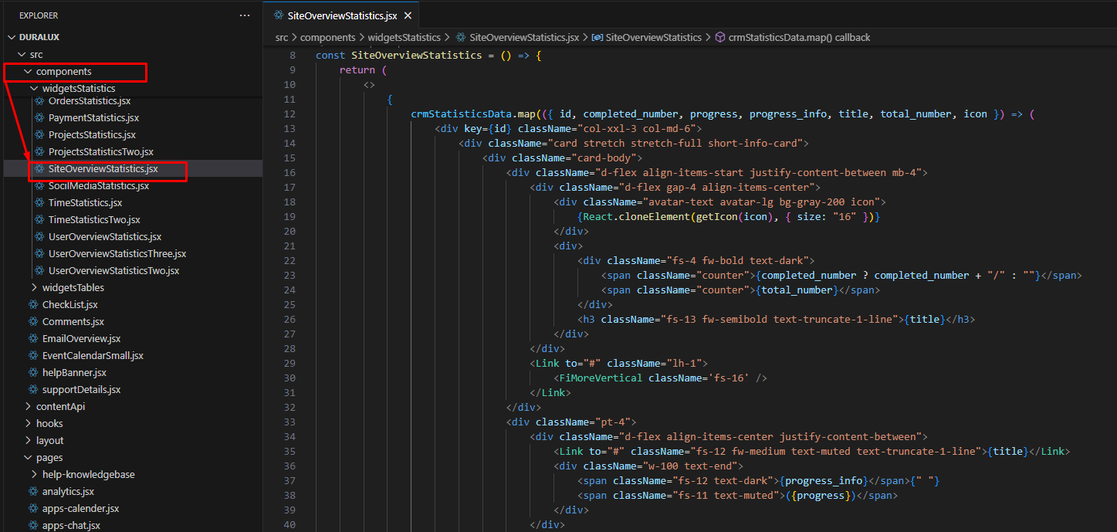
Task: Click the React icon beside OrdersStatistics.jsx
Action: 40,101
